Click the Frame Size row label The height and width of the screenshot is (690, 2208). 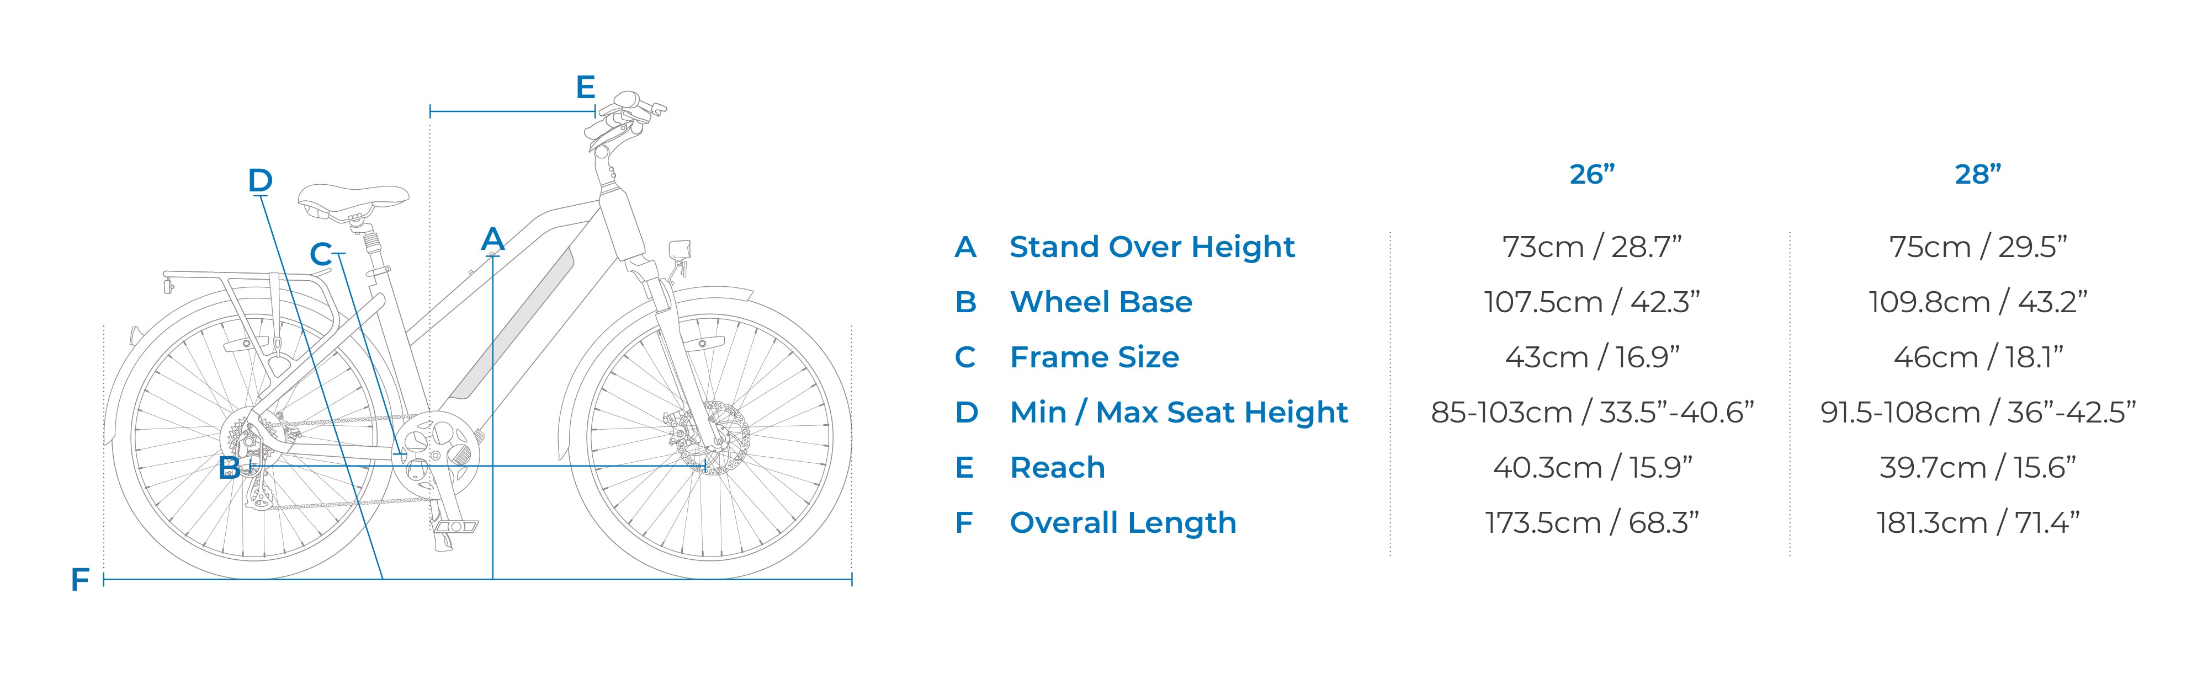(1094, 357)
